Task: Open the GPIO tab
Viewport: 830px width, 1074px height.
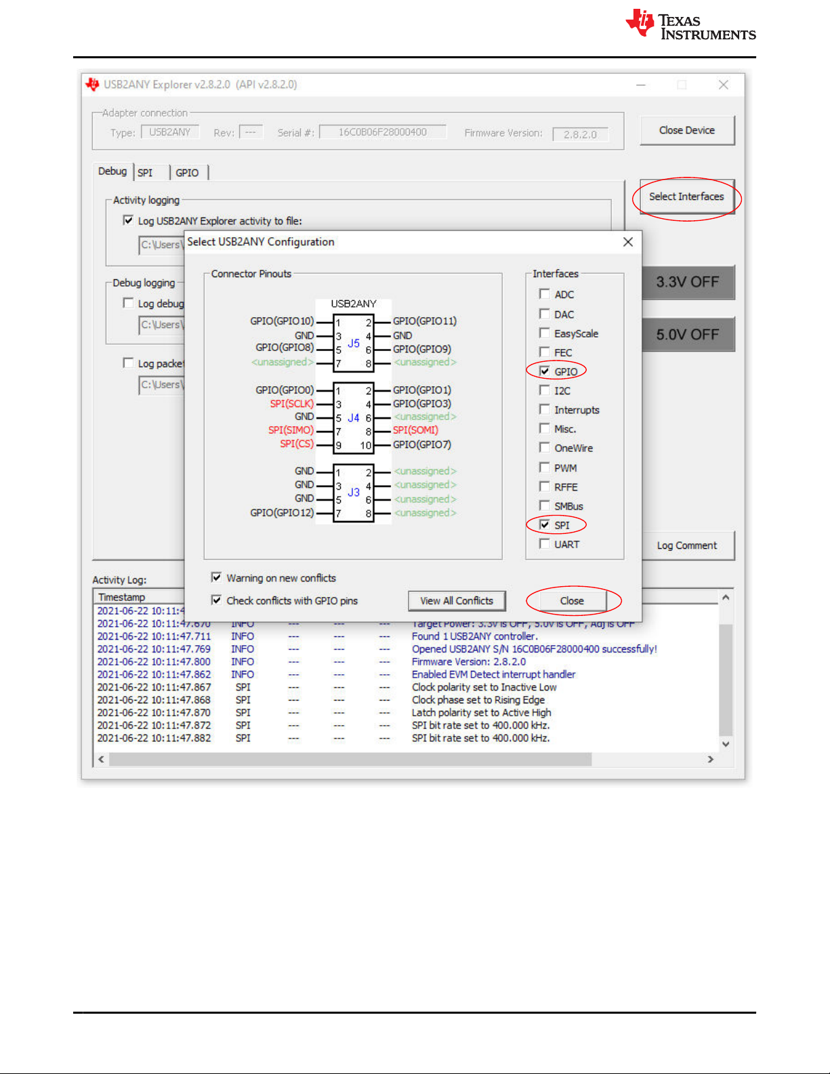Action: [x=187, y=173]
